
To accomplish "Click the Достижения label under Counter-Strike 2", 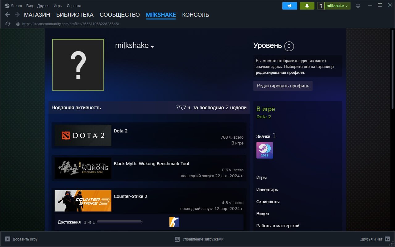I will [69, 222].
